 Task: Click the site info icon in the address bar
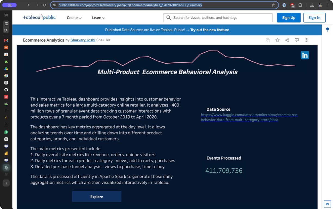pos(54,5)
